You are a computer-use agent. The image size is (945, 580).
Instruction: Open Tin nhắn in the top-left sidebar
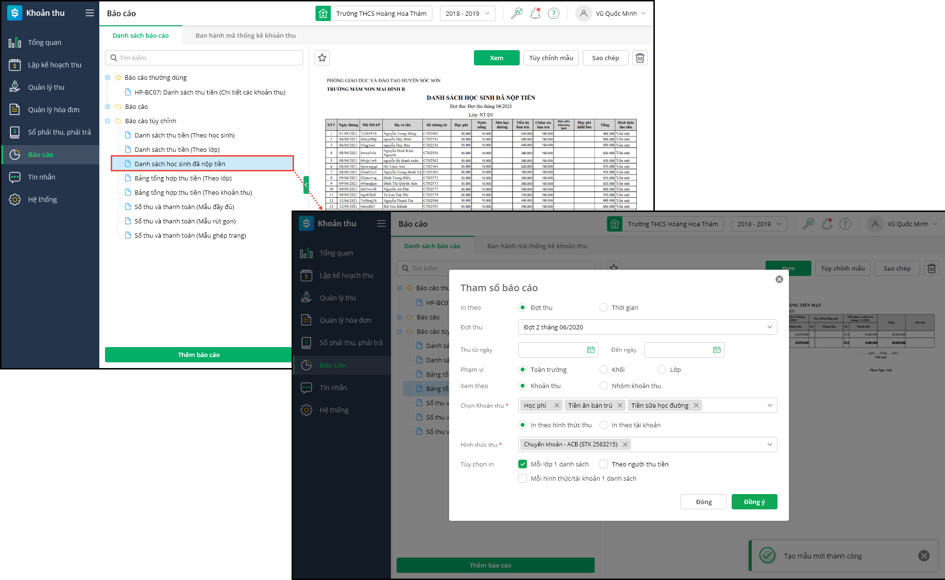pos(42,177)
